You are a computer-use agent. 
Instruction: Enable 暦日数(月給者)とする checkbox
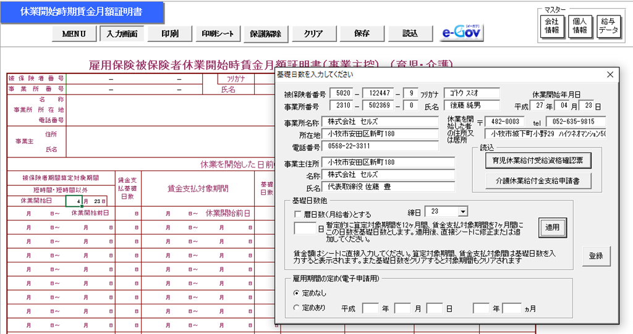pos(298,214)
